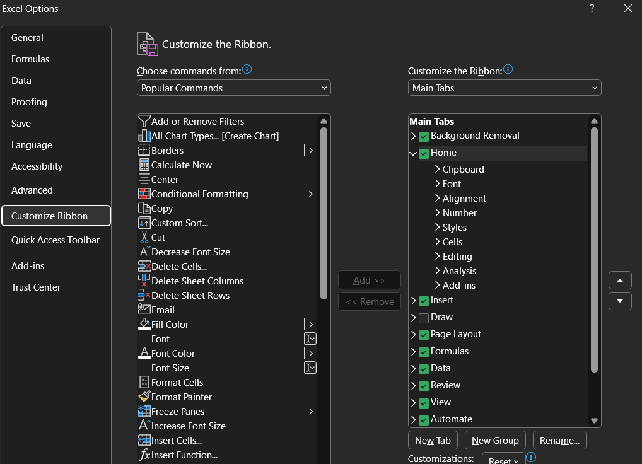Image resolution: width=642 pixels, height=464 pixels.
Task: Enable the Draw tab checkbox
Action: (423, 317)
